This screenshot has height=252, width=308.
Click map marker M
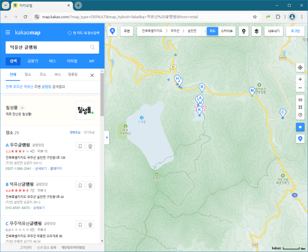click(252, 91)
